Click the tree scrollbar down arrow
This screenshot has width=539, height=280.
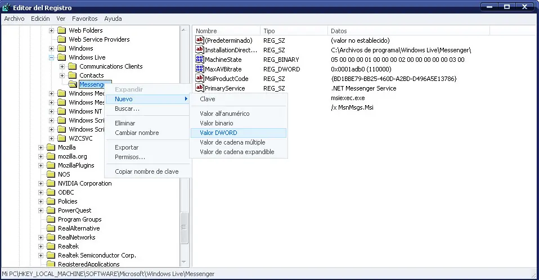184,262
